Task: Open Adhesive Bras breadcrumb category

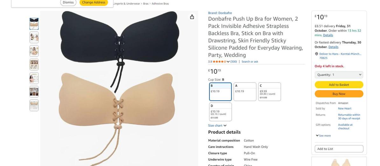Action: coord(160,3)
